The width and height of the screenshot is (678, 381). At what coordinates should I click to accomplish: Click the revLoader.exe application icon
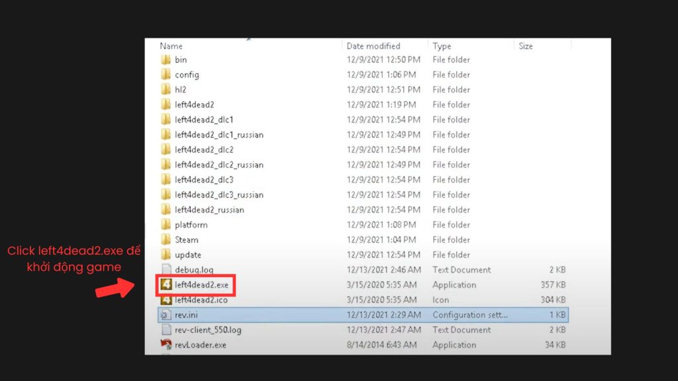point(166,345)
